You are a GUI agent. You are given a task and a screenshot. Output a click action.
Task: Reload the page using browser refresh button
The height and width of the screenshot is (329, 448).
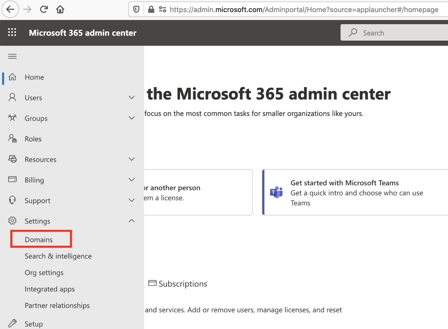[44, 10]
